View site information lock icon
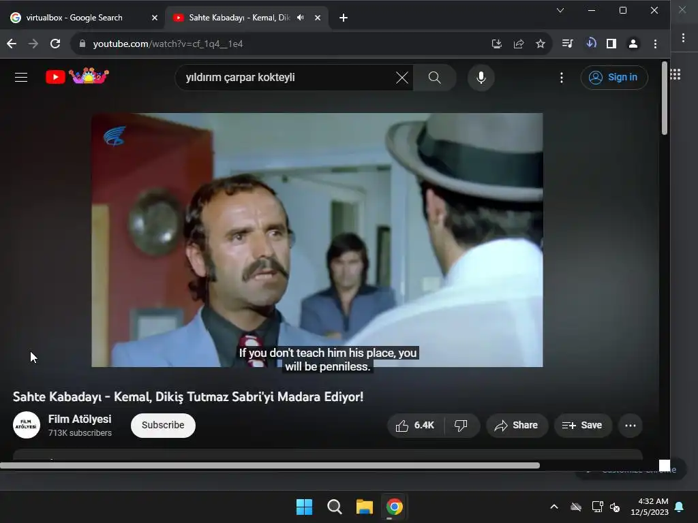 (x=82, y=44)
